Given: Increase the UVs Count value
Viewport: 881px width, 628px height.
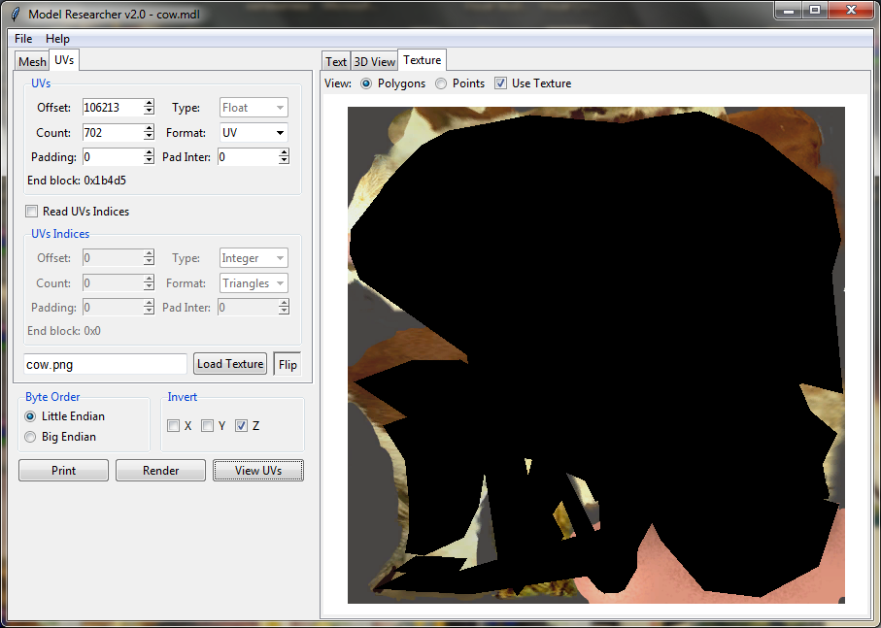Looking at the screenshot, I should point(149,128).
